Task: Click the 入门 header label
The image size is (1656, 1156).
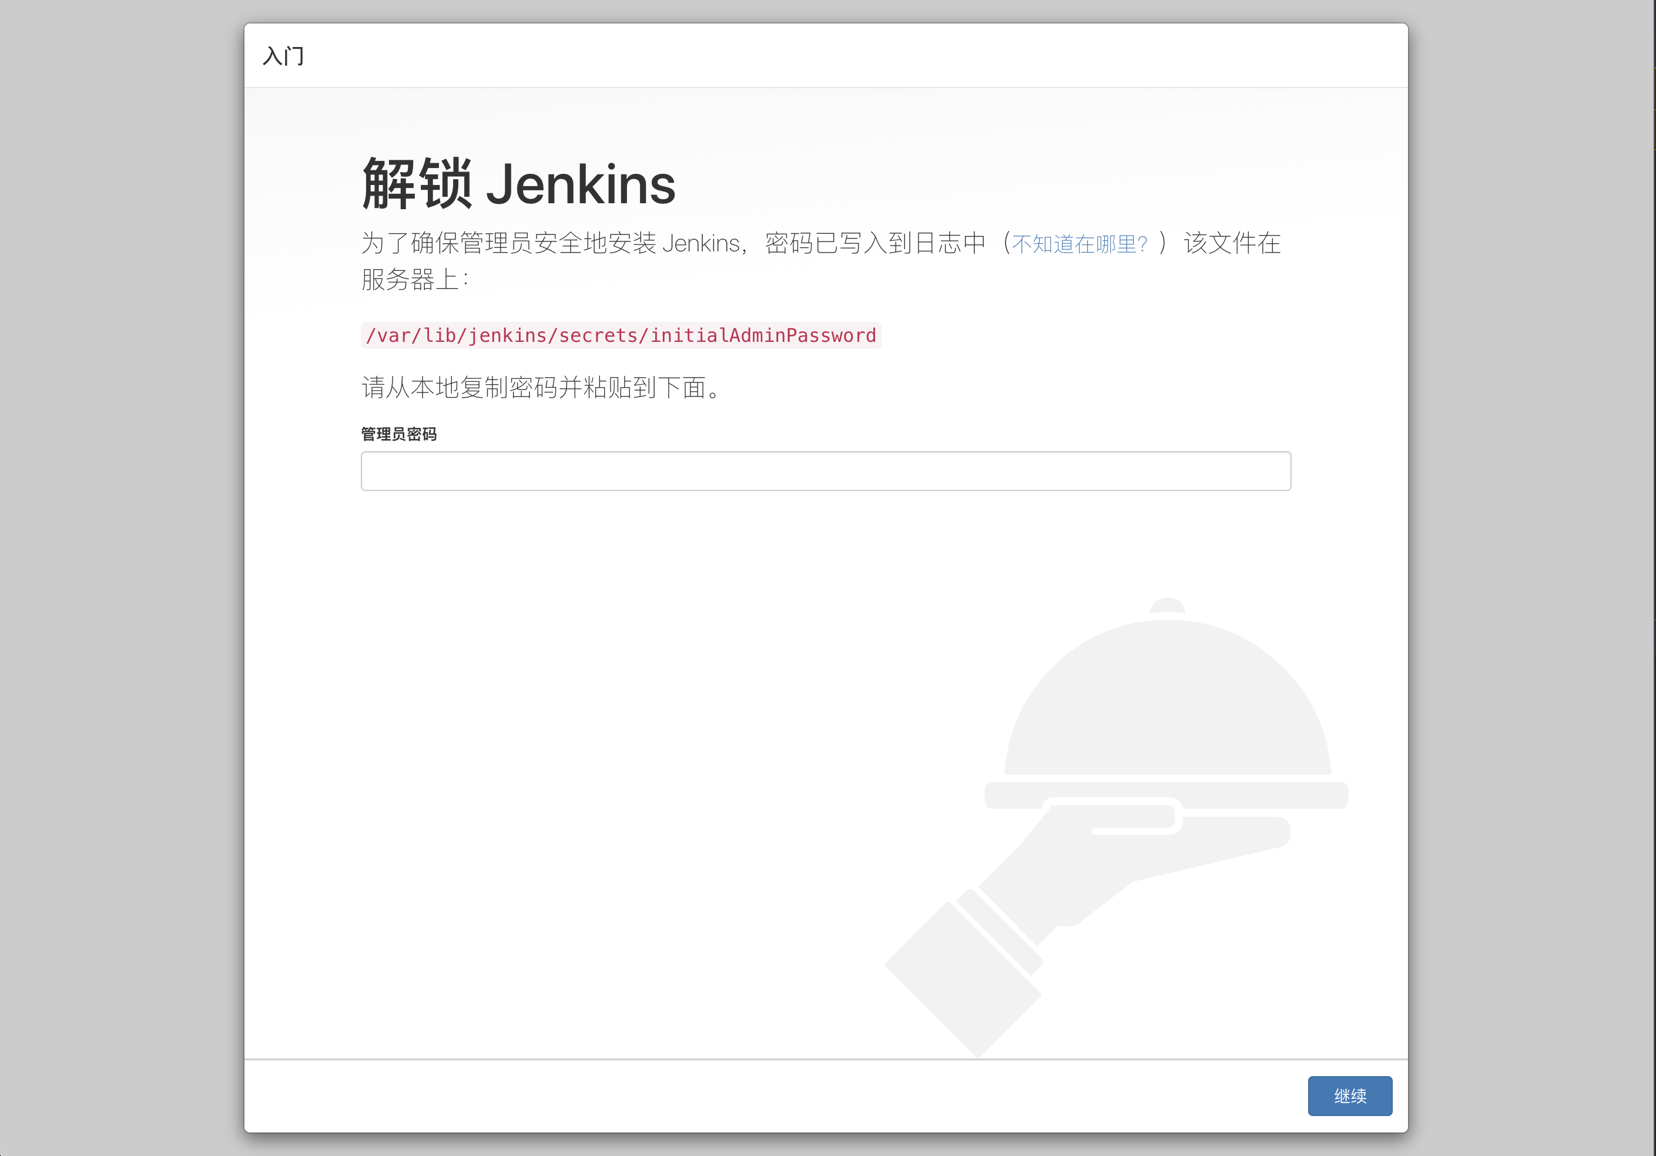Action: (x=284, y=56)
